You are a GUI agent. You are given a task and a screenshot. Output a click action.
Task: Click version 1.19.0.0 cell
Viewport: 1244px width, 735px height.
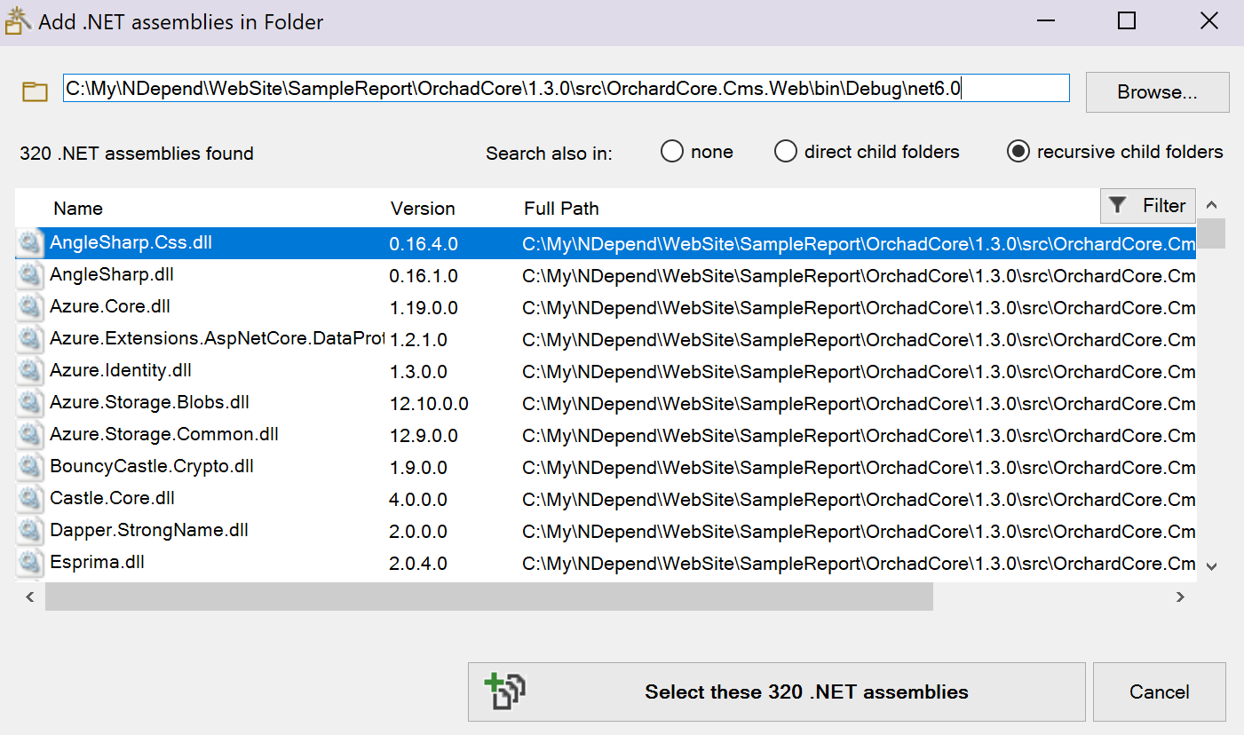(424, 308)
